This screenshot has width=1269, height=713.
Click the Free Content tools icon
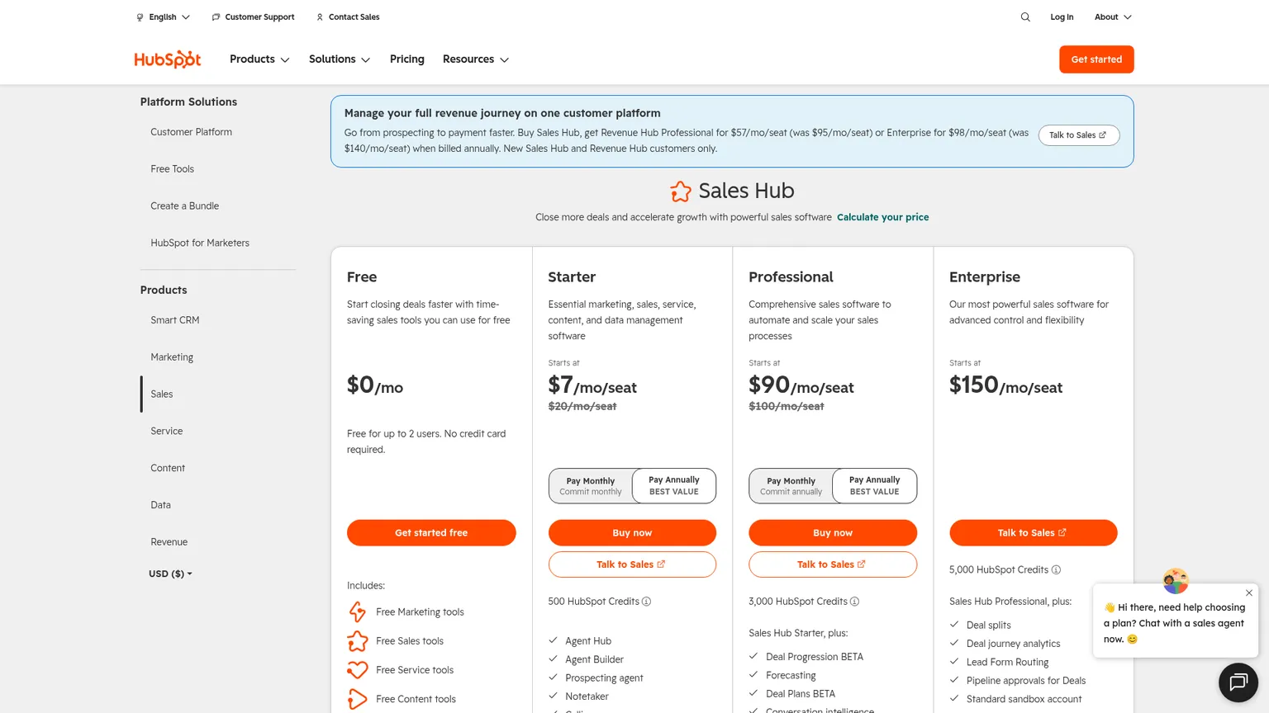coord(357,699)
